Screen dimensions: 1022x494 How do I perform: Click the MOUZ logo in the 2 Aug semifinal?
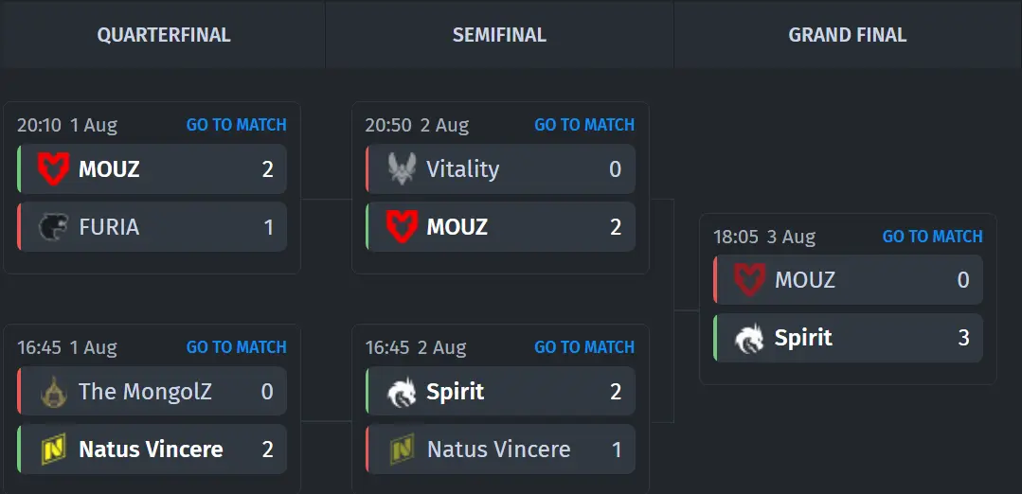[x=402, y=227]
